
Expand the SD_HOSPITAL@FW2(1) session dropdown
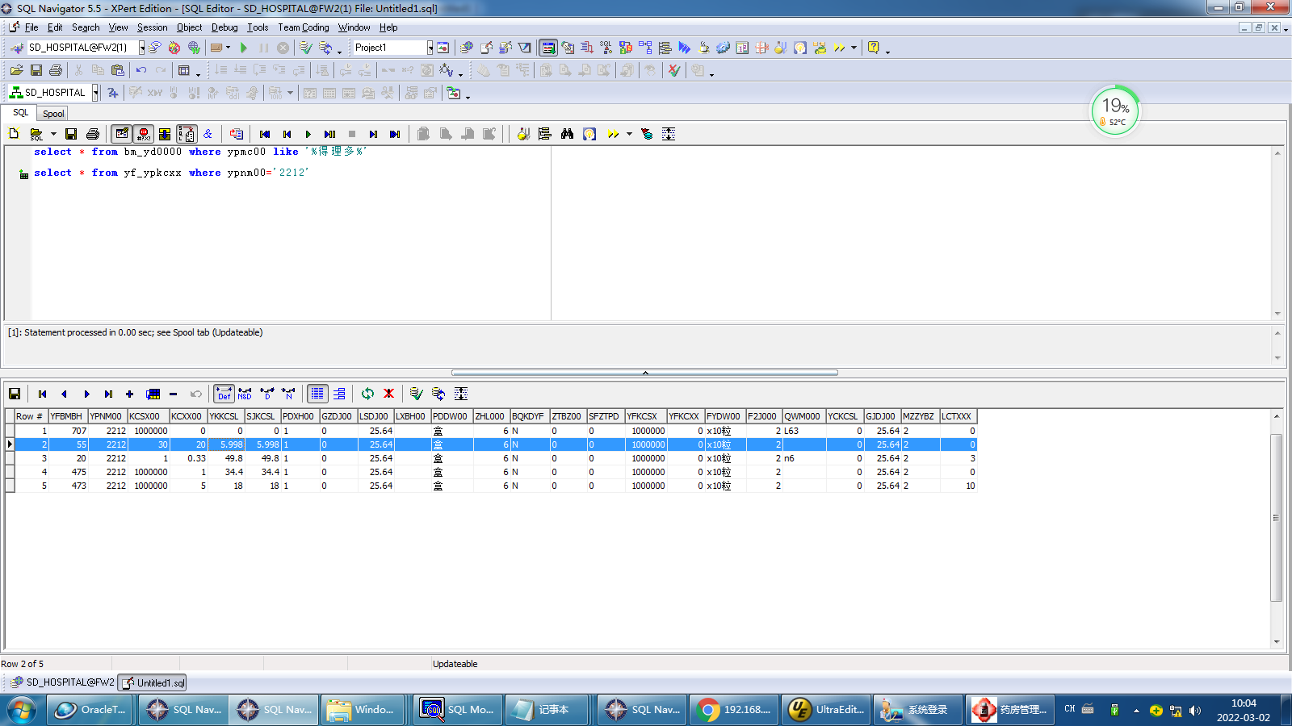pyautogui.click(x=141, y=48)
